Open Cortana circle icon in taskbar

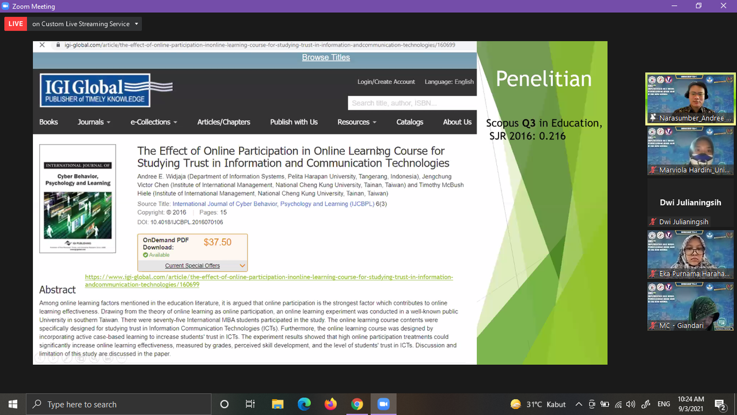point(225,404)
